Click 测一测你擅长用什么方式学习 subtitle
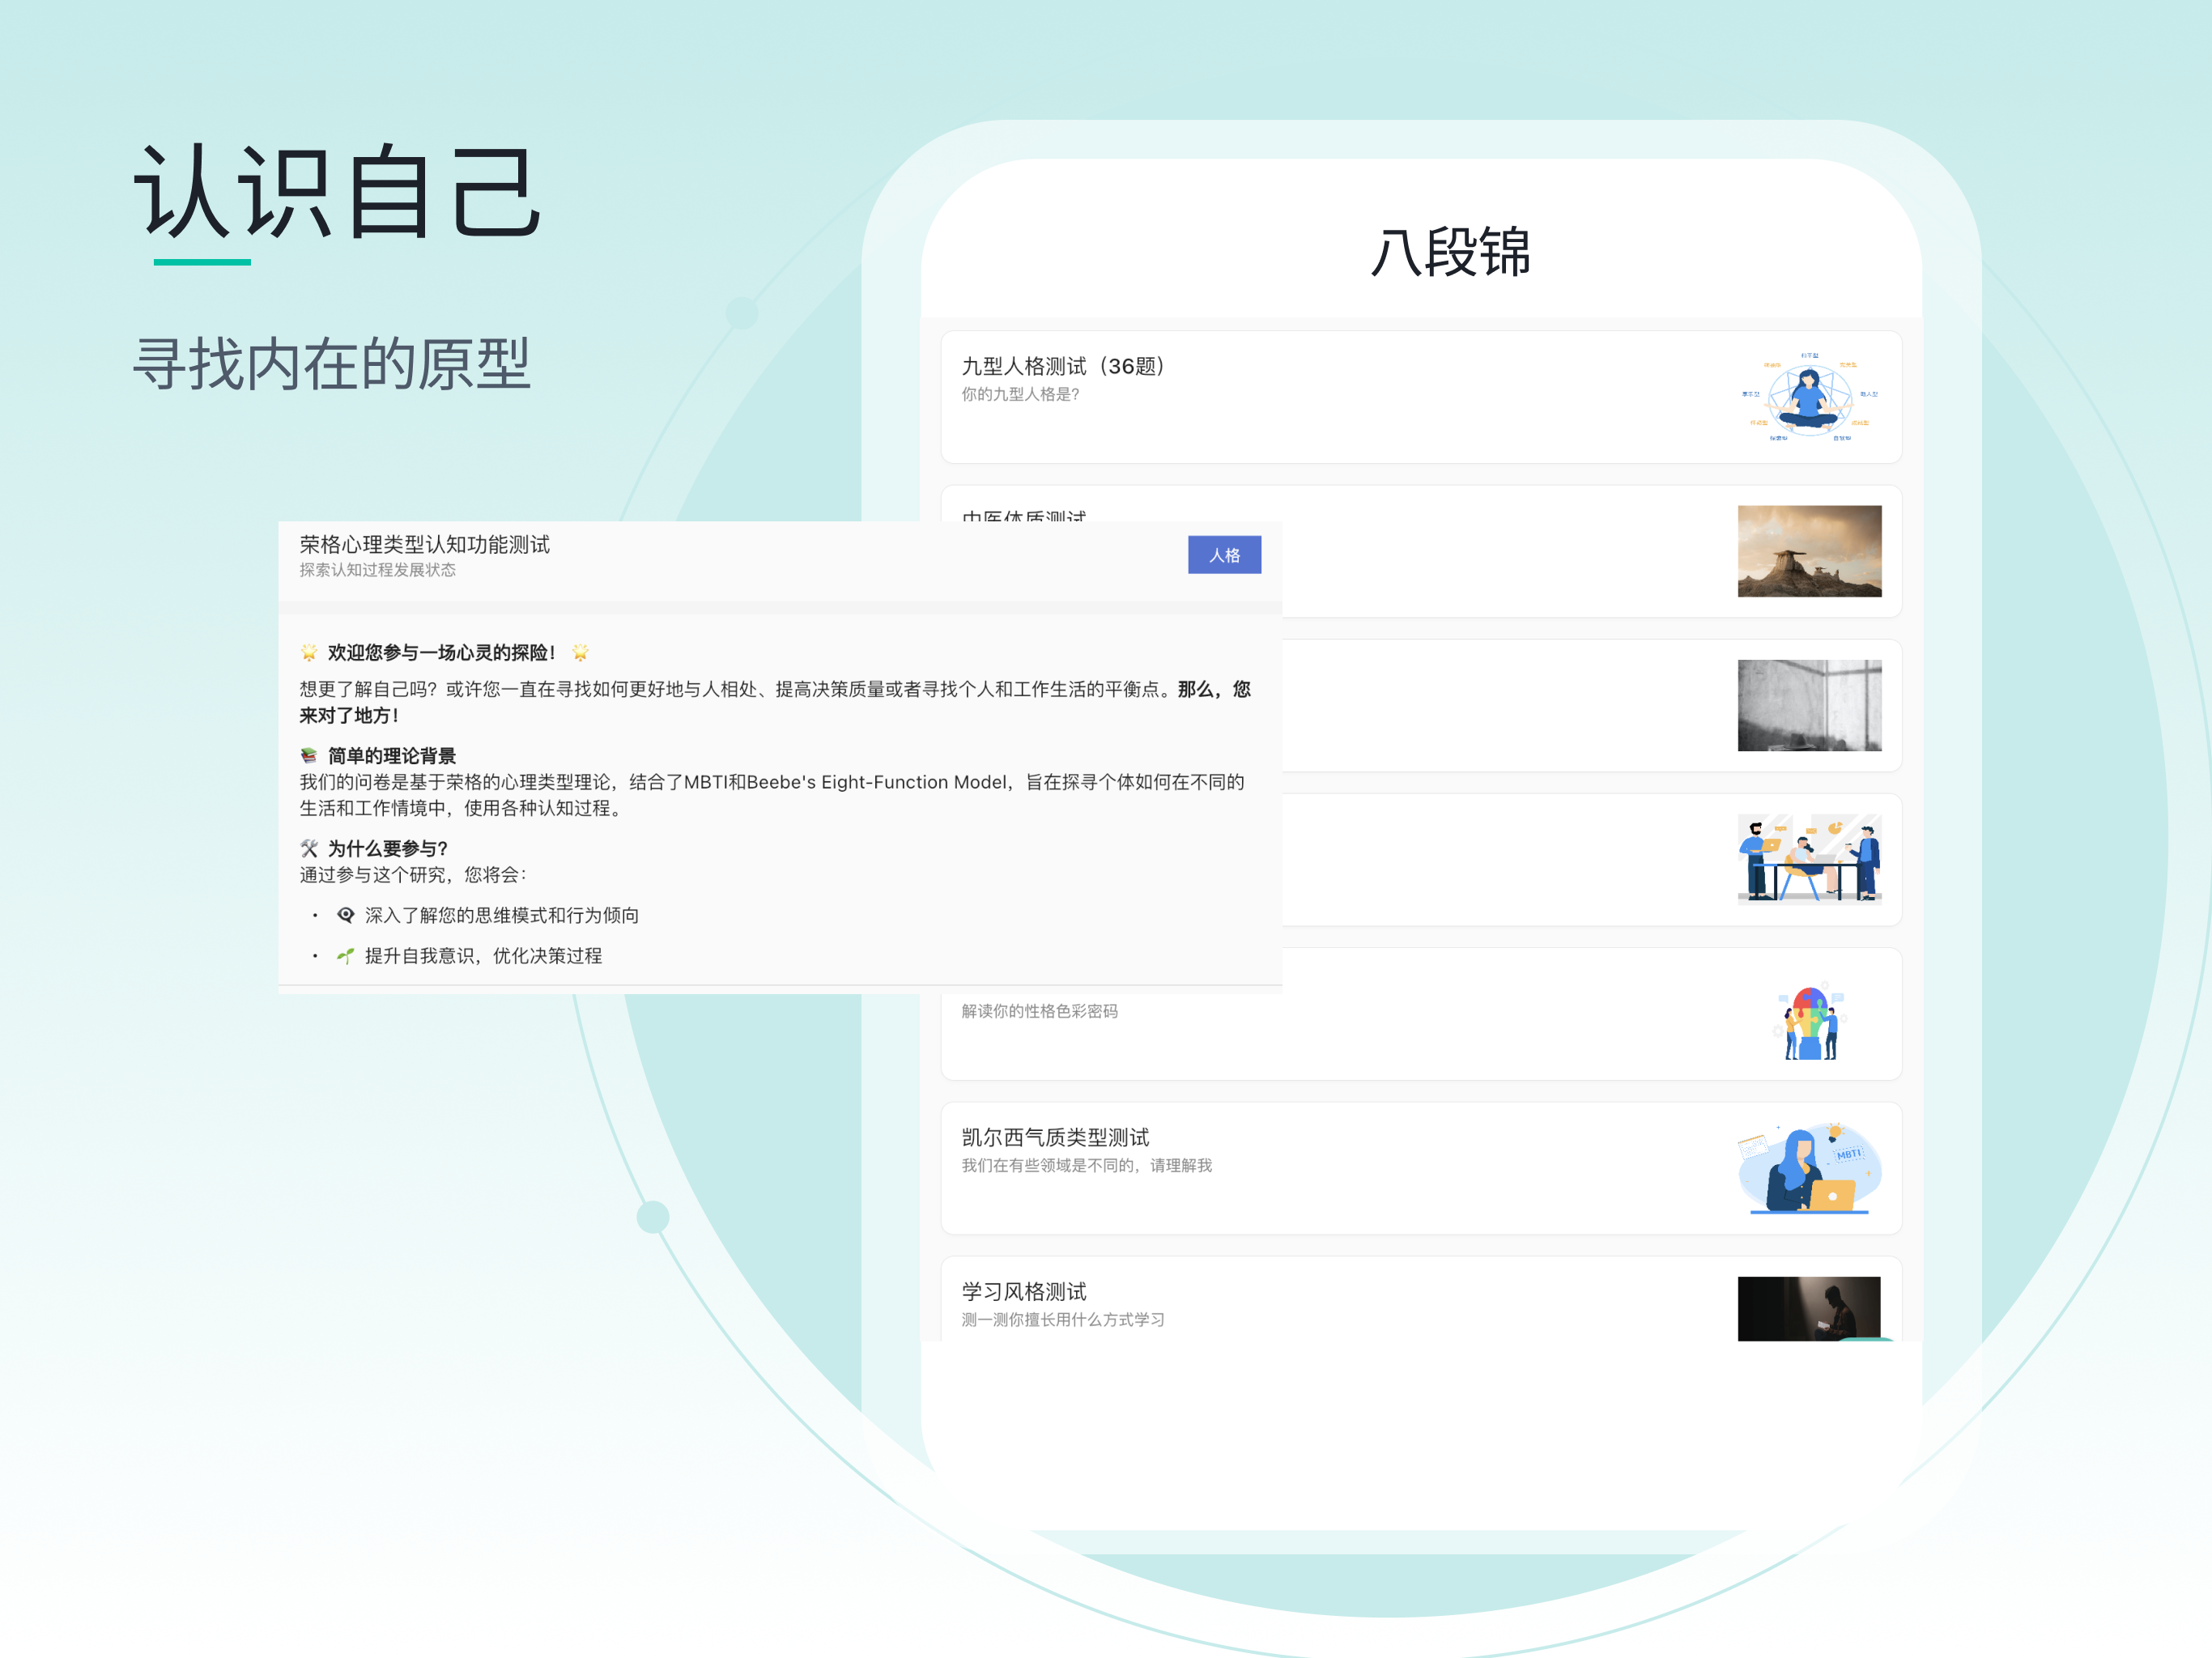The height and width of the screenshot is (1658, 2212). pyautogui.click(x=1063, y=1319)
